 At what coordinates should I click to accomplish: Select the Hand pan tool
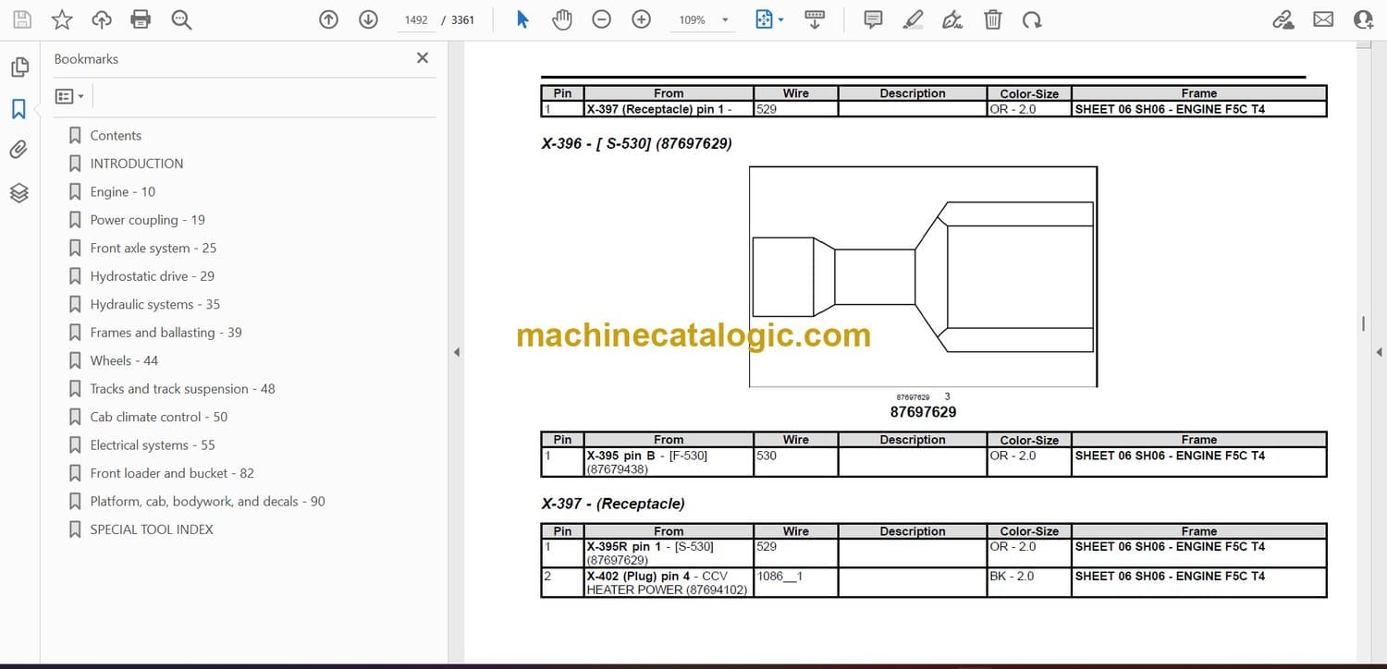562,19
